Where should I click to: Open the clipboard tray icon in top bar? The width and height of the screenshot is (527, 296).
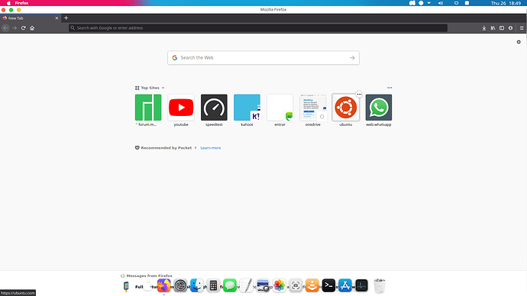pos(456,3)
